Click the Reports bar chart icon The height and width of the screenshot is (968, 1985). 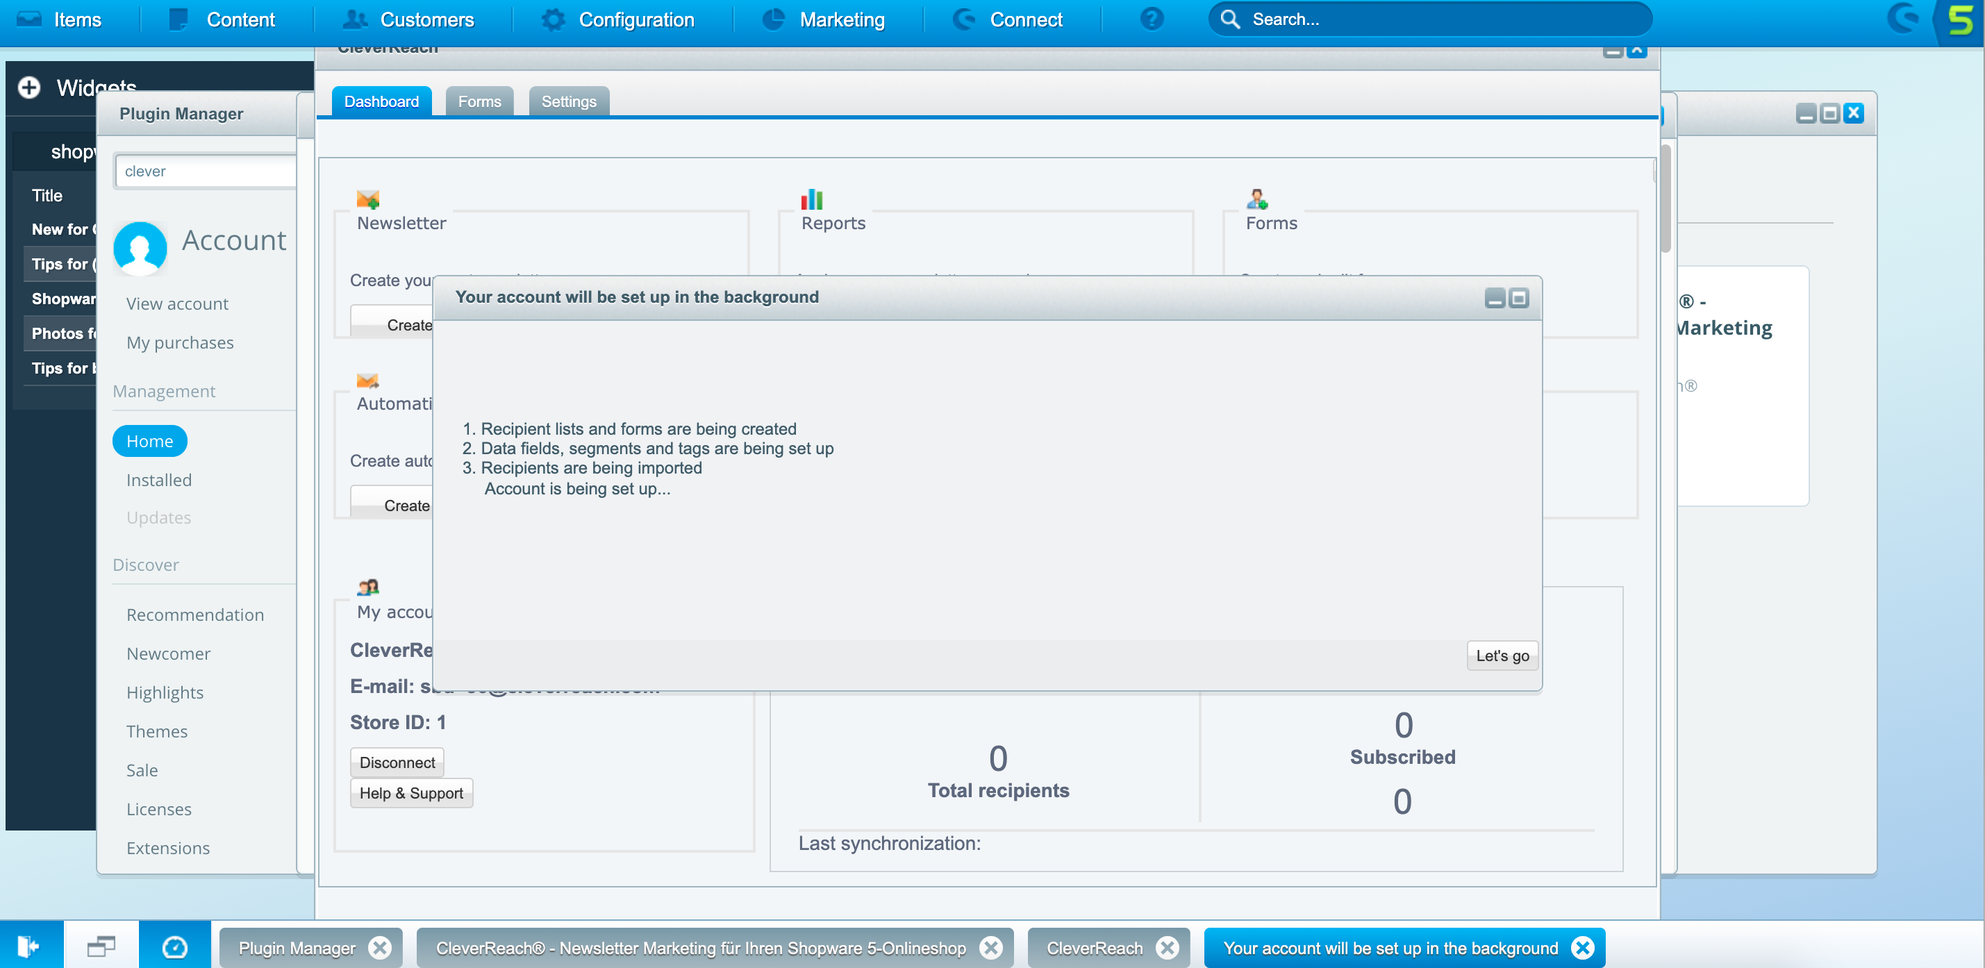(x=812, y=199)
